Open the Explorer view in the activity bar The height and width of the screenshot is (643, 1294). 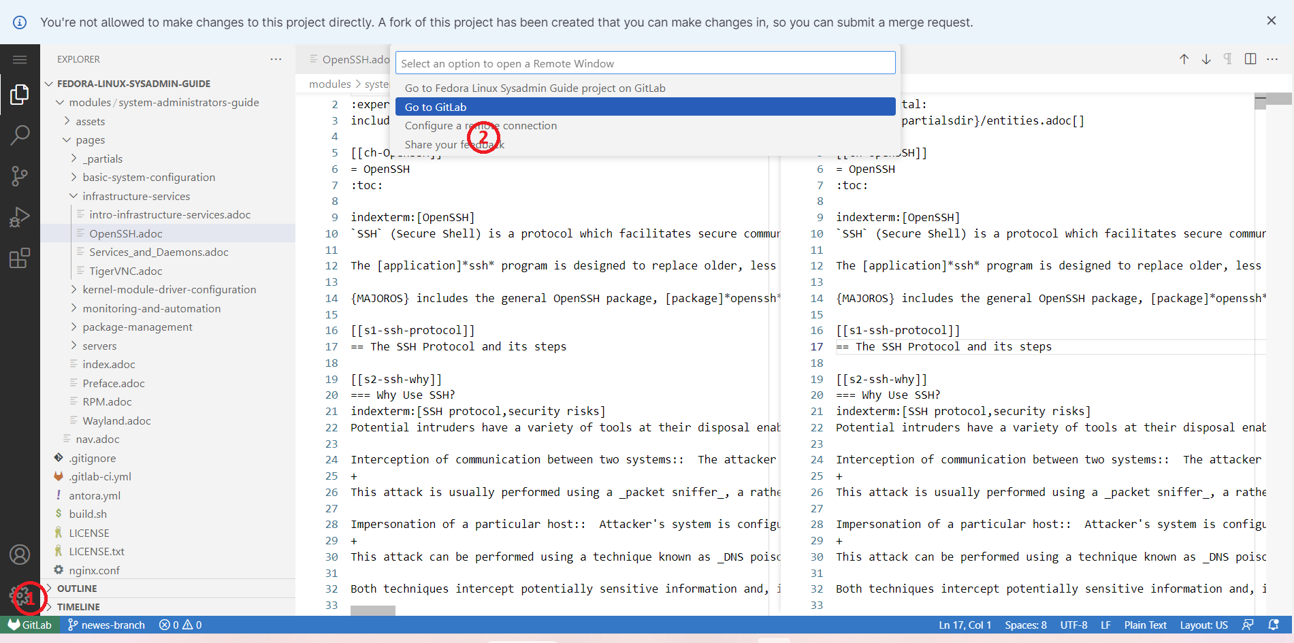[20, 95]
